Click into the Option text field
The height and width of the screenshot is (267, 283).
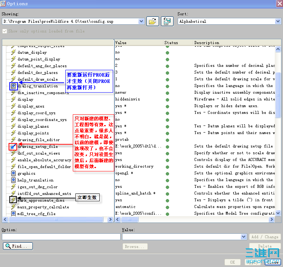pos(61,237)
